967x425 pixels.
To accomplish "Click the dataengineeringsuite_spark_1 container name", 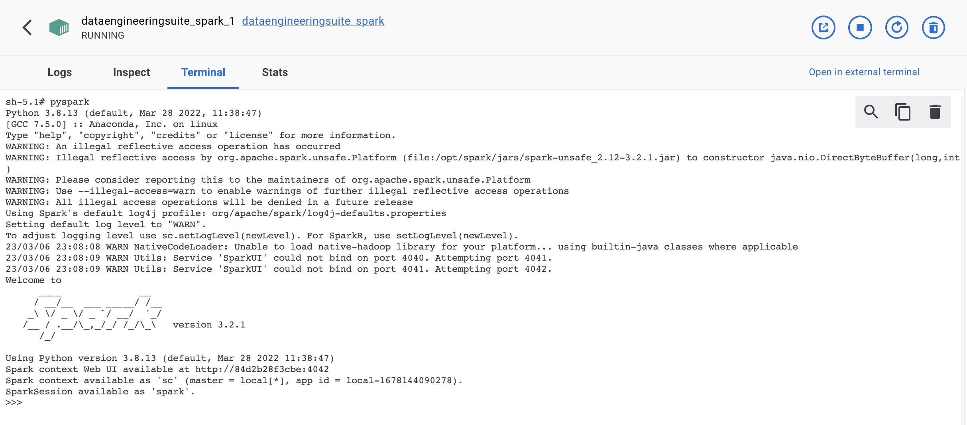I will (158, 21).
